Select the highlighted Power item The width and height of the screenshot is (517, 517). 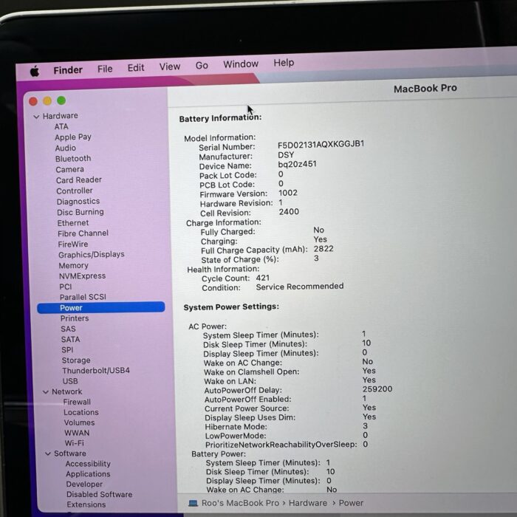coord(101,308)
